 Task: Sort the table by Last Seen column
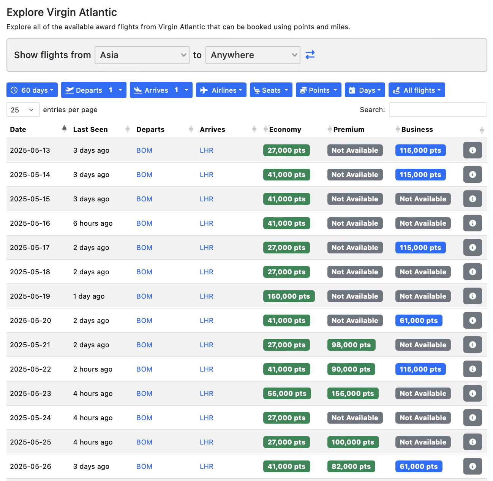[101, 129]
